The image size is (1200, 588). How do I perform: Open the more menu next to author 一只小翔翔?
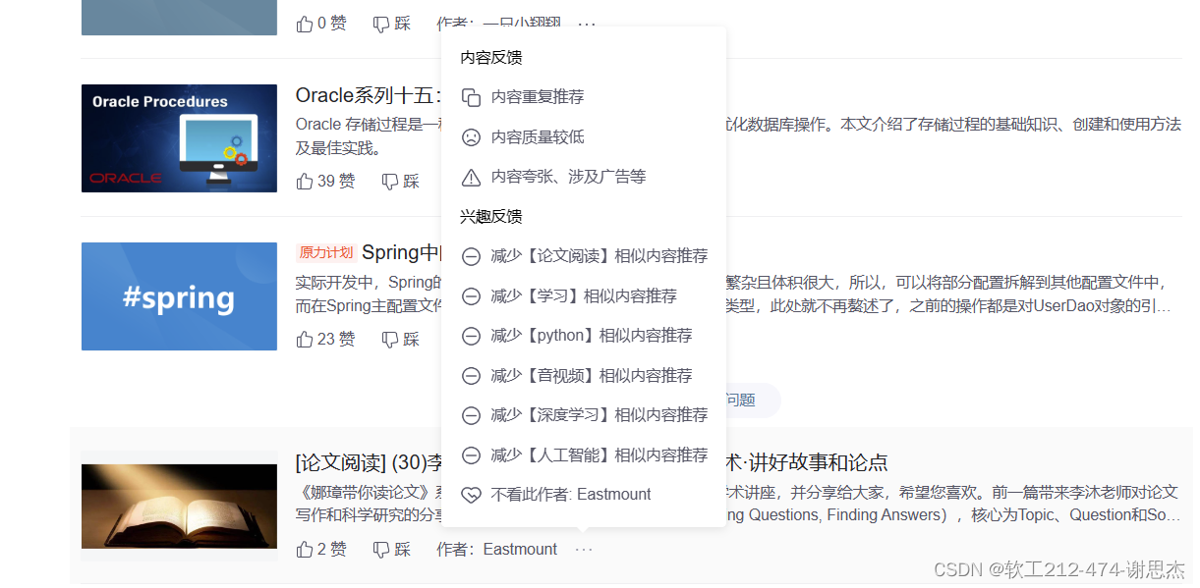pos(587,23)
